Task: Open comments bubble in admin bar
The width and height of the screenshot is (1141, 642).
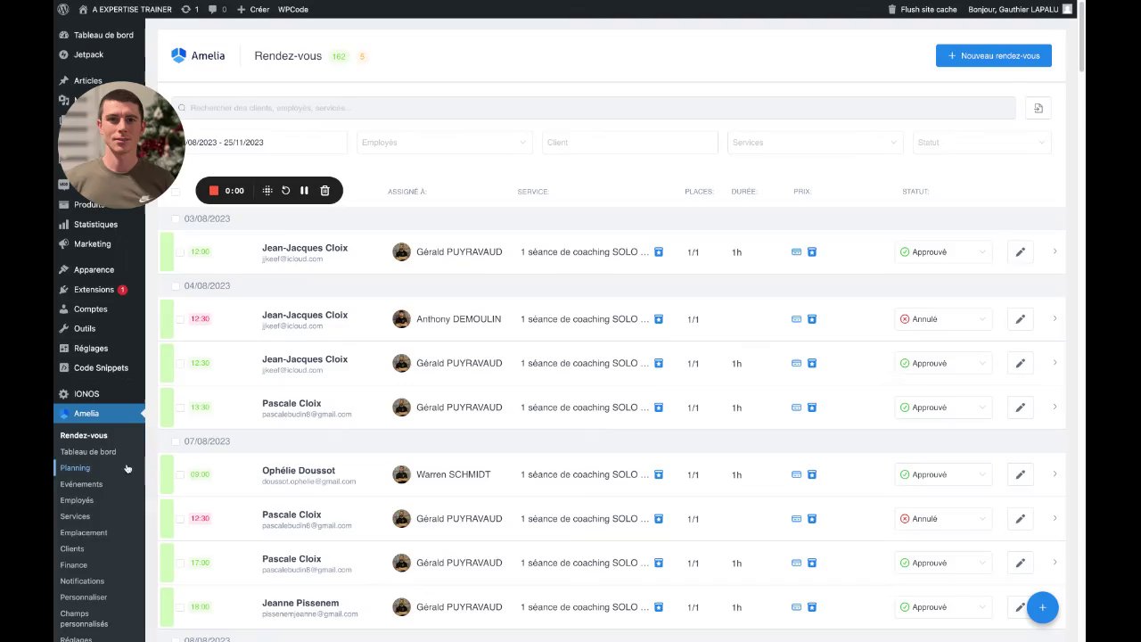Action: click(217, 9)
